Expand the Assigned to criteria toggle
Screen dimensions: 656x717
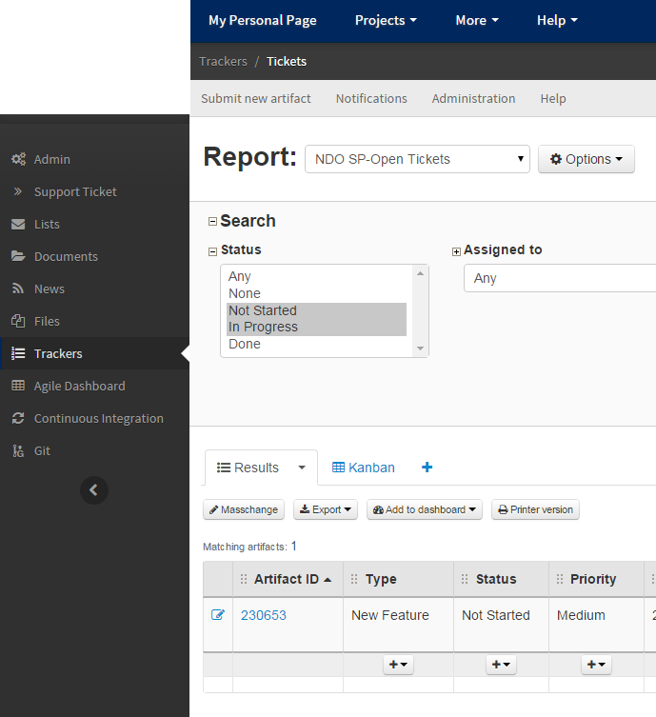456,251
